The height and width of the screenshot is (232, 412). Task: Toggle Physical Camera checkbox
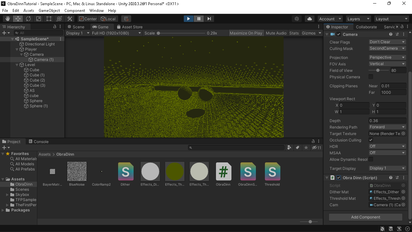coord(371,77)
